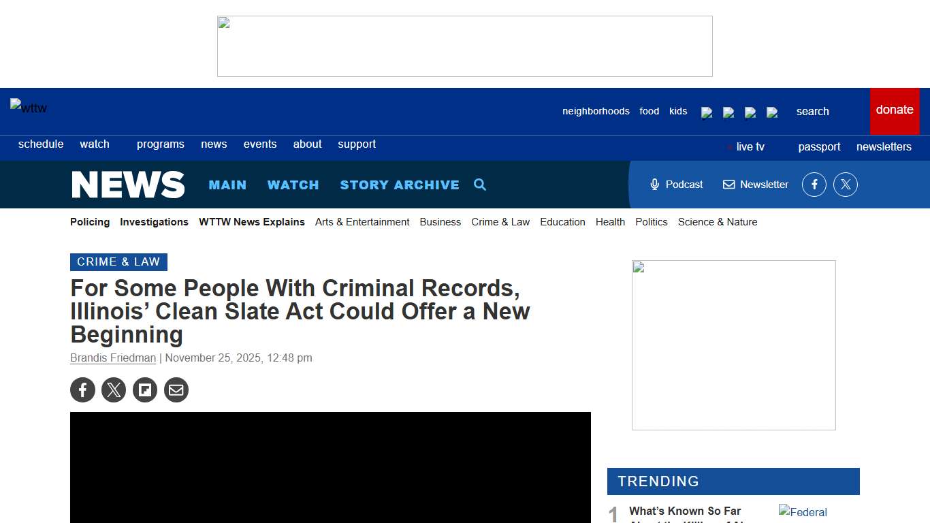Open the passport link
Screen dimensions: 930x523
819,146
